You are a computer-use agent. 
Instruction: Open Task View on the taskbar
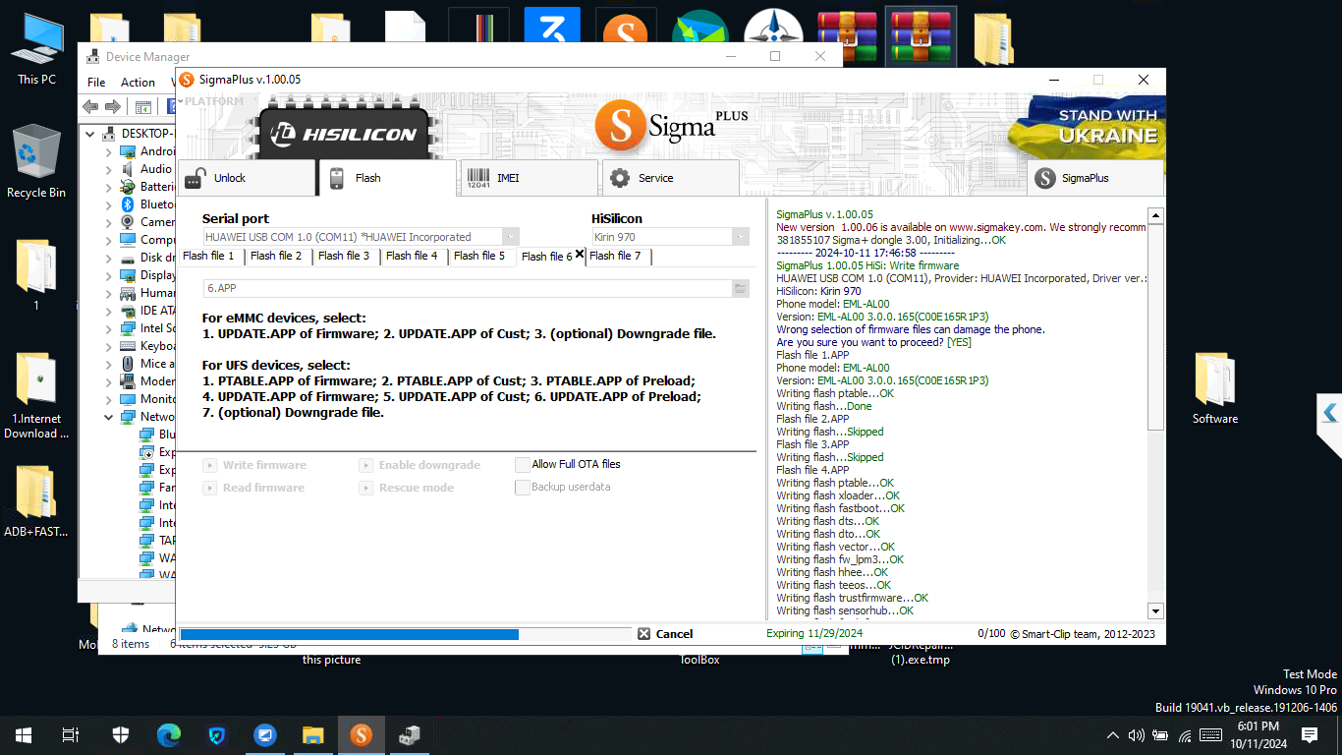click(x=71, y=734)
